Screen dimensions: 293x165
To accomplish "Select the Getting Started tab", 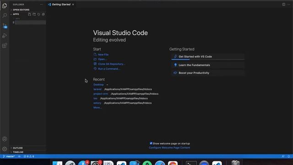I will click(61, 5).
